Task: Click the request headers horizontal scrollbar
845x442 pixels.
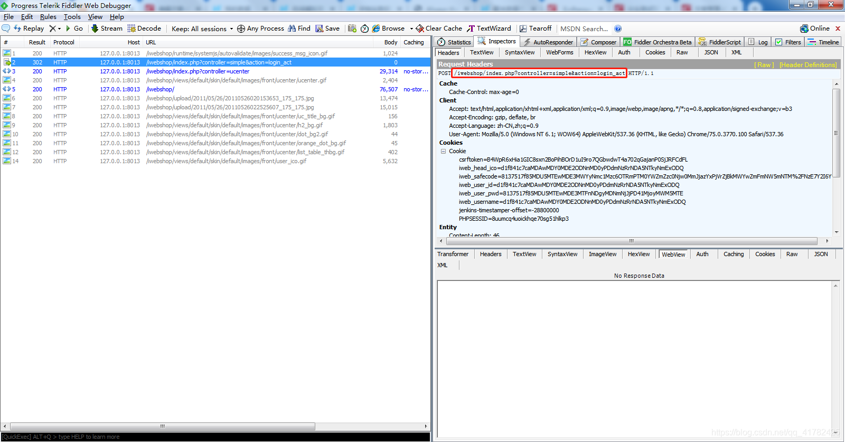Action: click(x=632, y=241)
